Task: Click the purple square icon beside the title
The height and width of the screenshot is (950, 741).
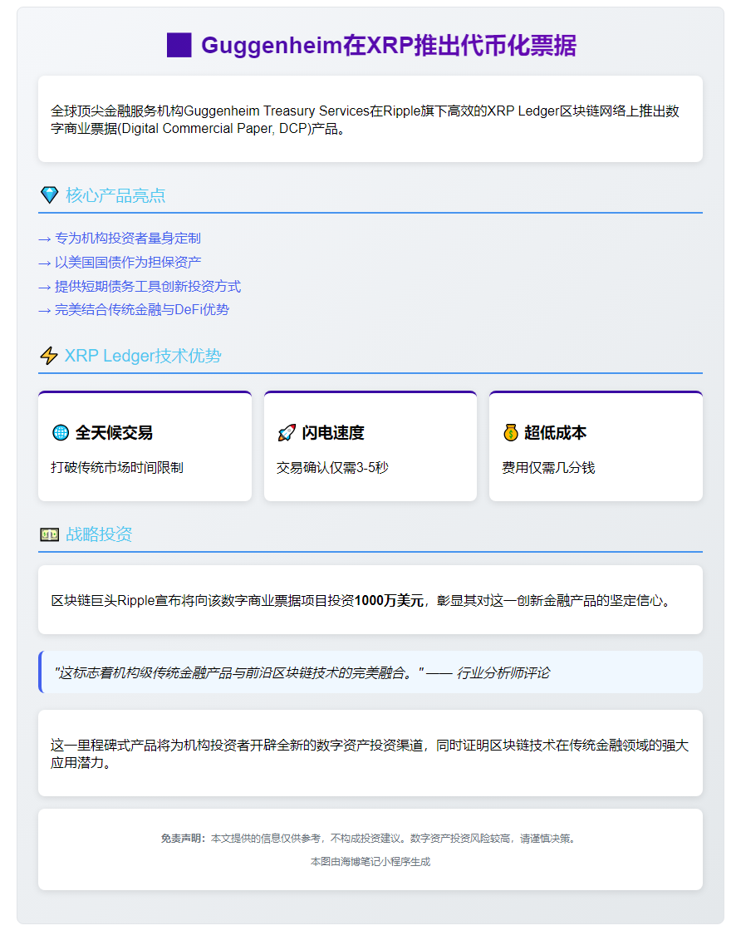Action: pyautogui.click(x=179, y=46)
